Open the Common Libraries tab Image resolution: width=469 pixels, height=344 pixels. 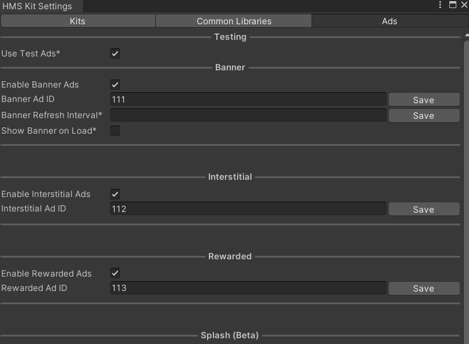click(x=233, y=21)
